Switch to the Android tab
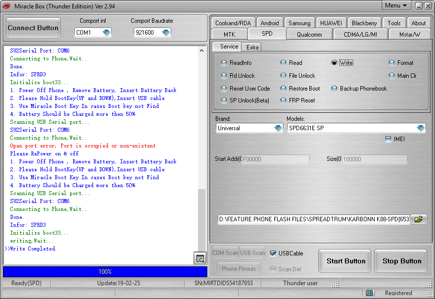Image resolution: width=435 pixels, height=299 pixels. [x=270, y=23]
